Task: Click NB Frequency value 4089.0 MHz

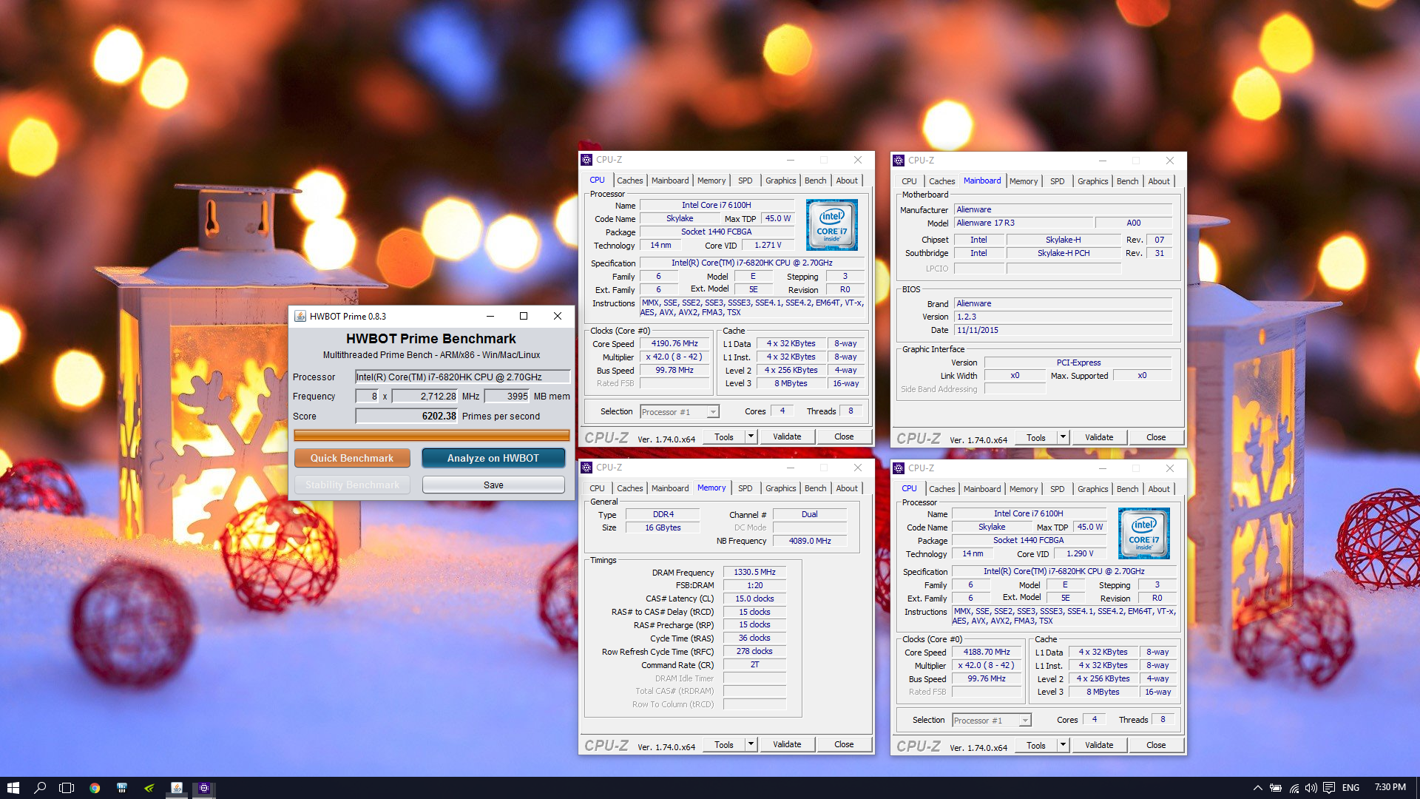Action: tap(810, 541)
